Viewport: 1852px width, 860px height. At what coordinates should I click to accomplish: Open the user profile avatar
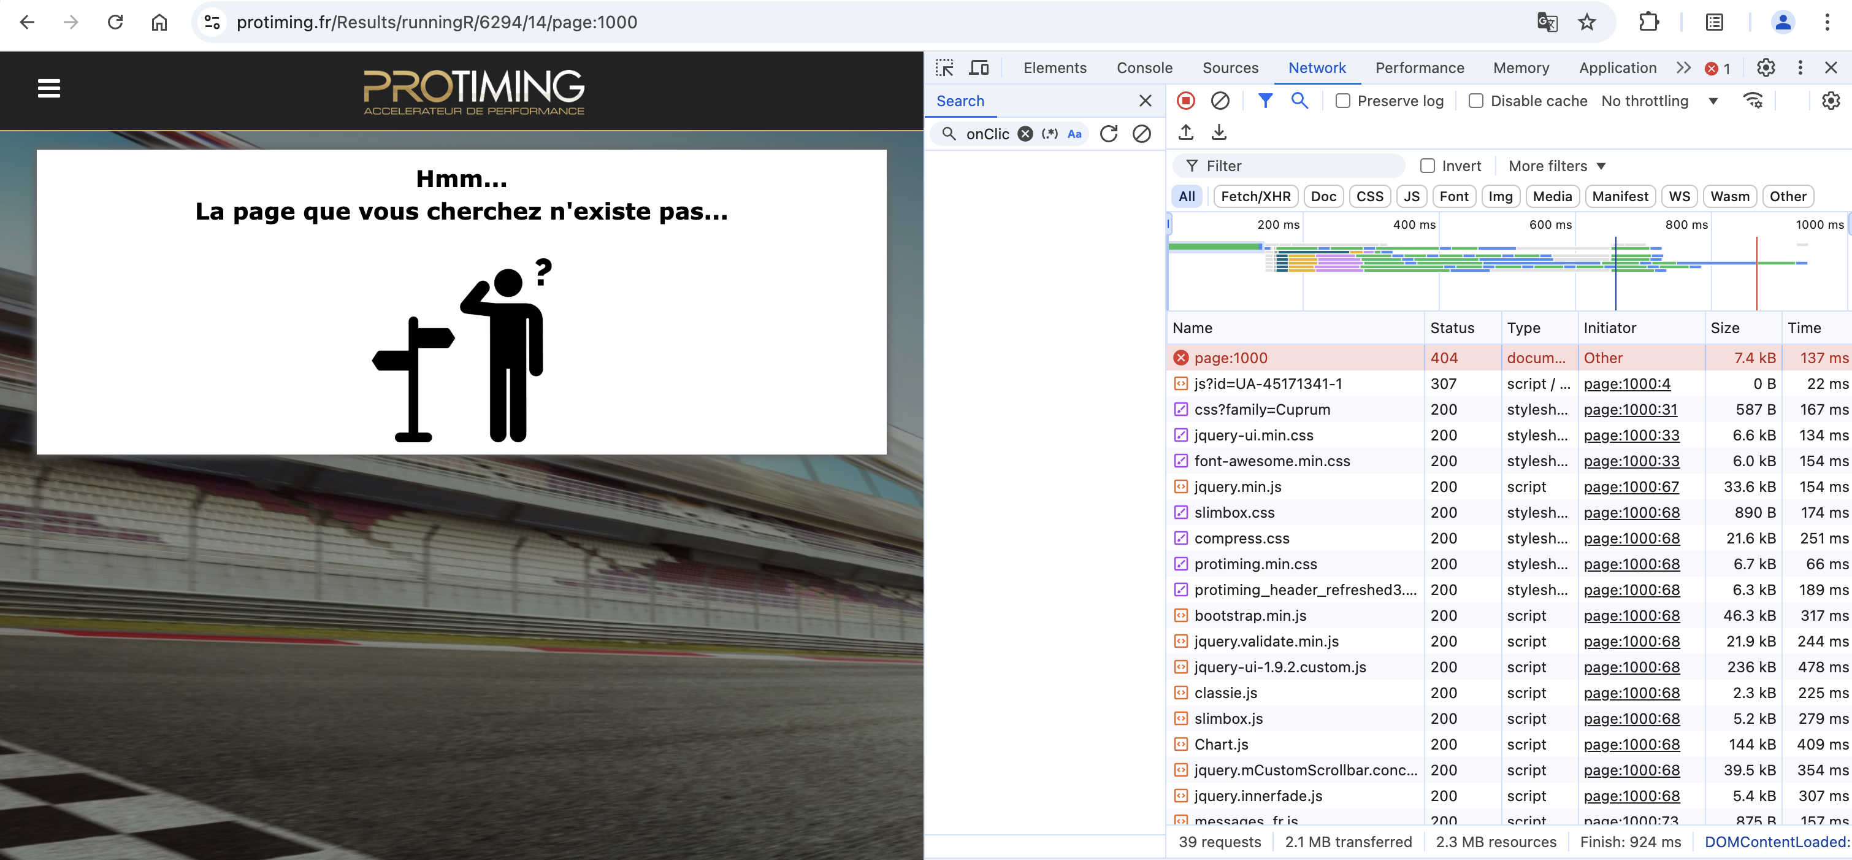pos(1783,22)
